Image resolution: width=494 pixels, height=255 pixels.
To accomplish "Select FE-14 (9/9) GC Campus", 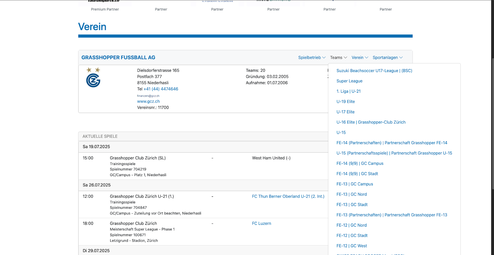I will 360,164.
